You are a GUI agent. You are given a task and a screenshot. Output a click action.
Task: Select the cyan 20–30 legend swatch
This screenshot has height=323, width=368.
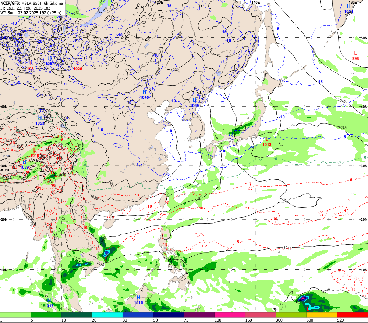point(107,315)
